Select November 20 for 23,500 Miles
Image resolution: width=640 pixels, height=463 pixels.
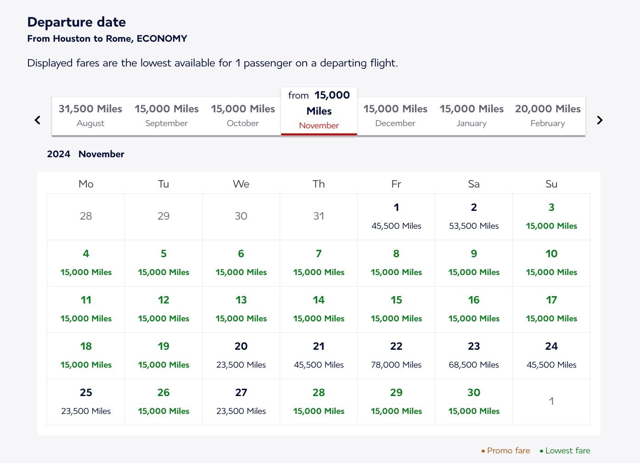(x=241, y=355)
